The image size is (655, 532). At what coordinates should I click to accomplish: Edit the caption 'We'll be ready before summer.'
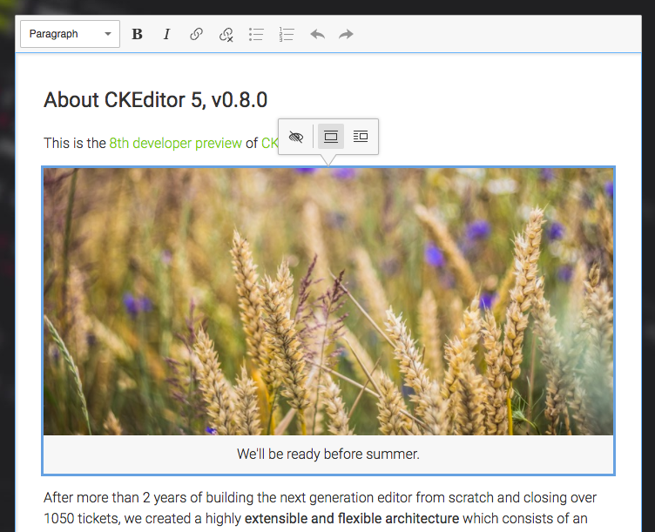328,455
